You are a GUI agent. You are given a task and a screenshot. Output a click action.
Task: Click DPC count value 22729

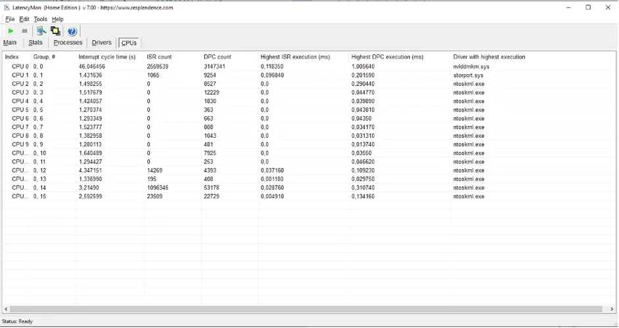[212, 196]
